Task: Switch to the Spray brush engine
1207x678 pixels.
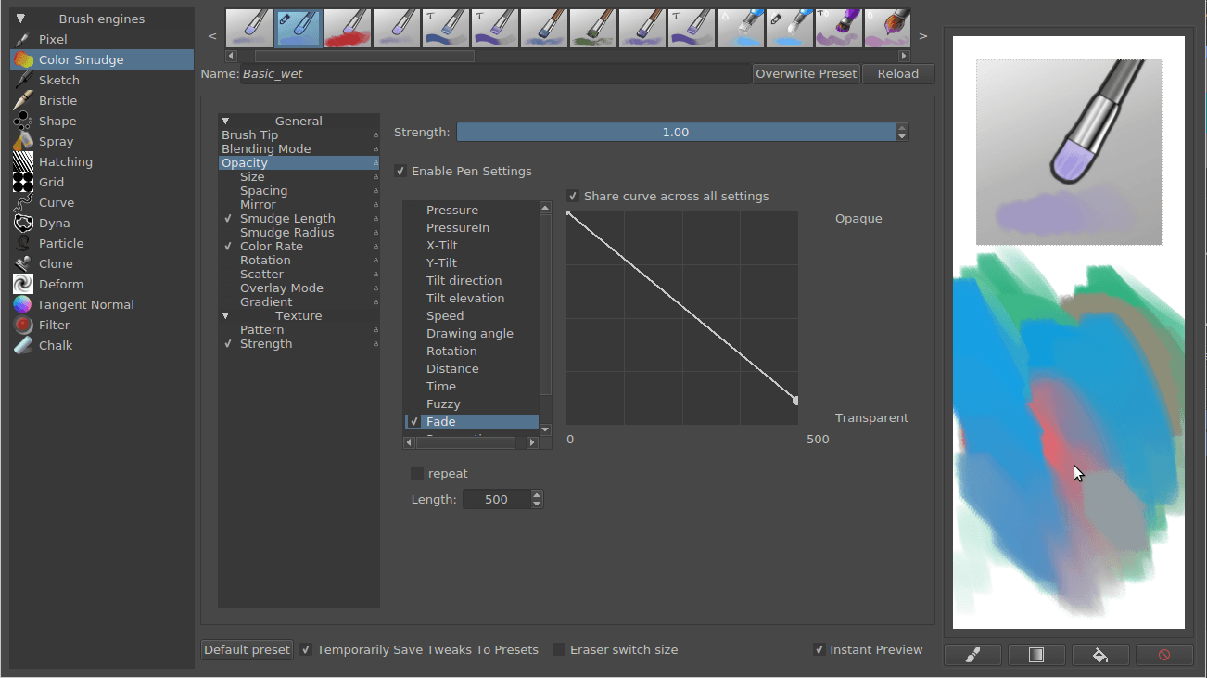Action: coord(54,141)
